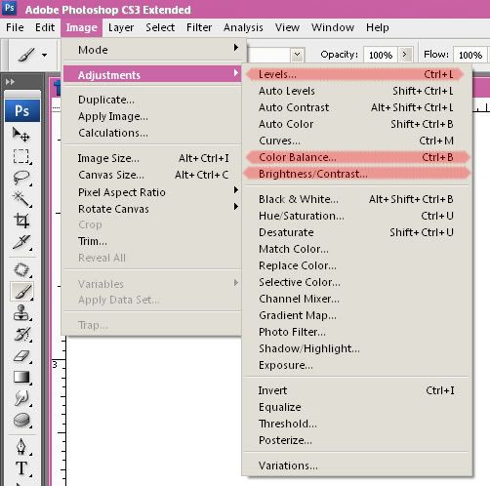Select the Magic Wand tool
The height and width of the screenshot is (486, 490).
pyautogui.click(x=21, y=199)
